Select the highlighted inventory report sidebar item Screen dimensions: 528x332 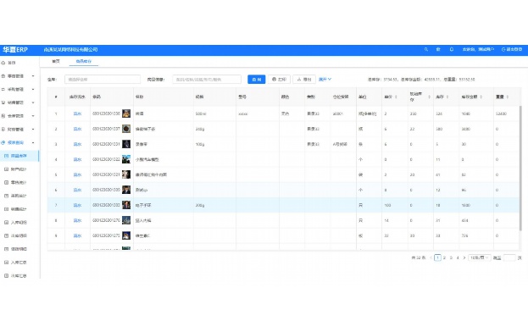pyautogui.click(x=19, y=156)
